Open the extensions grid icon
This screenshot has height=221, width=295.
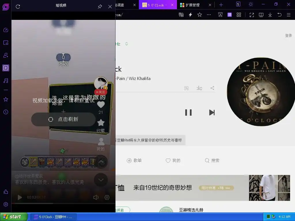tap(239, 15)
